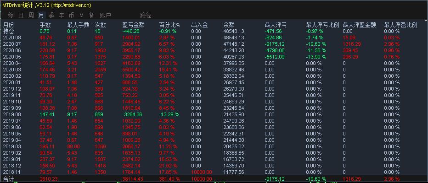The width and height of the screenshot is (428, 183).
Task: Click the 合计 totals row label
Action: pyautogui.click(x=8, y=179)
